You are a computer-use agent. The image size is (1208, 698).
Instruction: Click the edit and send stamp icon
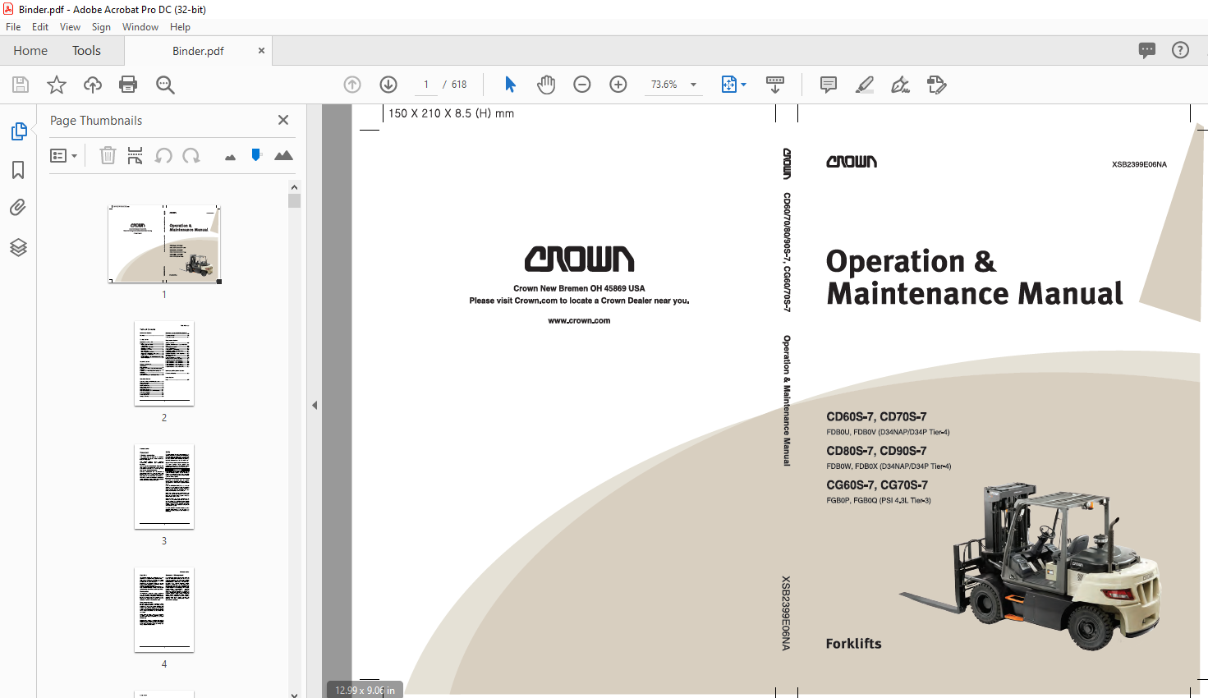point(937,85)
